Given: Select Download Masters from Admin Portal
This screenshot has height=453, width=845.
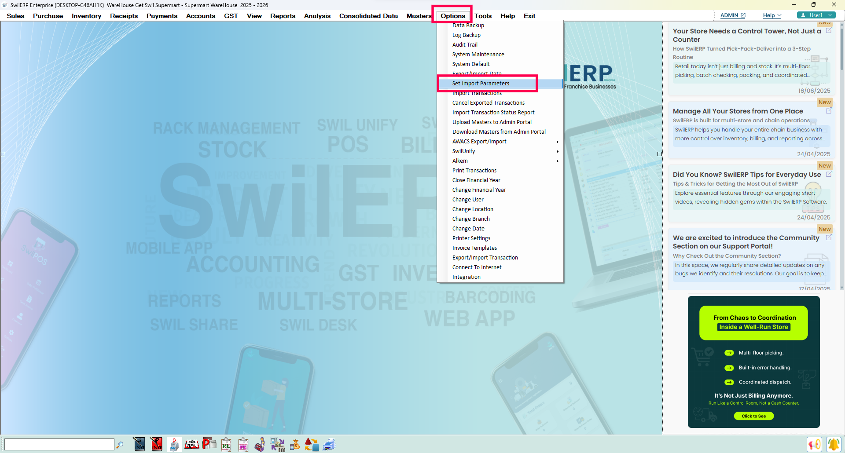Looking at the screenshot, I should point(500,132).
